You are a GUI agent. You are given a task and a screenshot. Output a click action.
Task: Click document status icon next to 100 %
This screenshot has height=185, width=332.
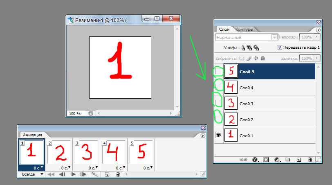(91, 114)
